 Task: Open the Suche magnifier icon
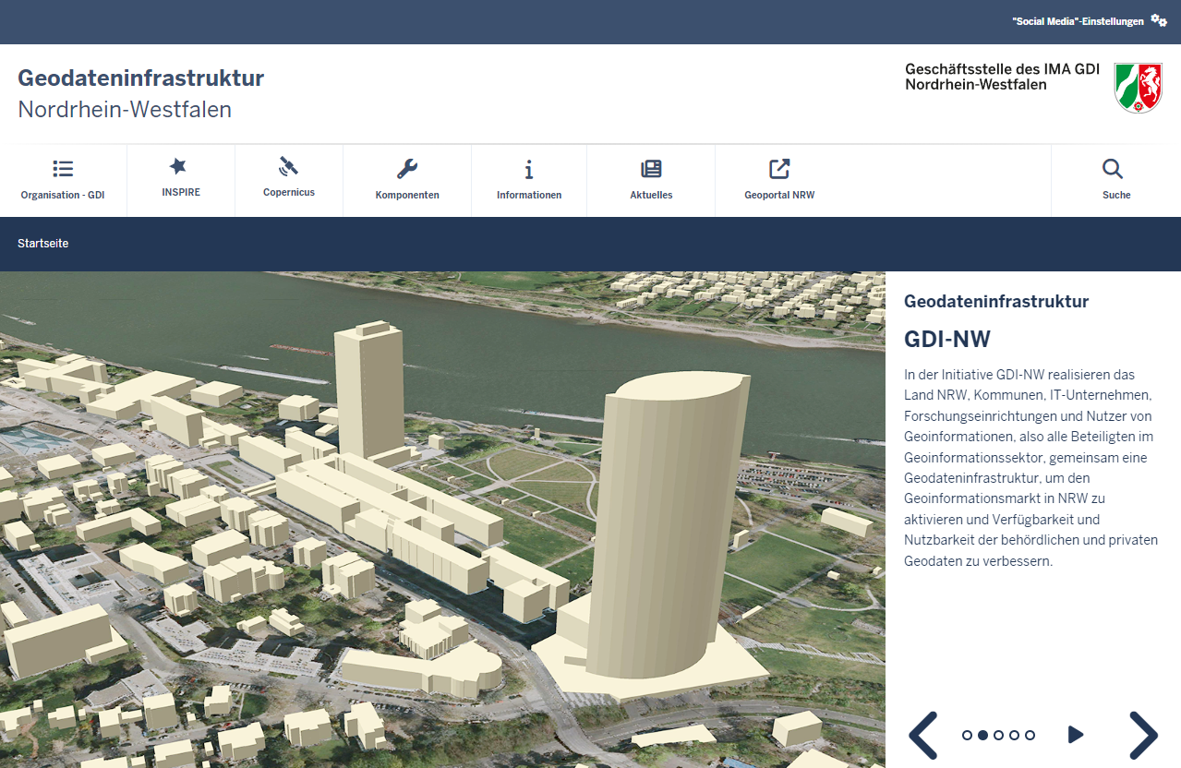click(x=1113, y=169)
